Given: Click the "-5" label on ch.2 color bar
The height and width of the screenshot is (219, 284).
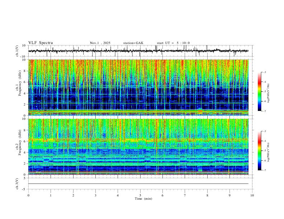Looking at the screenshot, I should click(x=264, y=151).
